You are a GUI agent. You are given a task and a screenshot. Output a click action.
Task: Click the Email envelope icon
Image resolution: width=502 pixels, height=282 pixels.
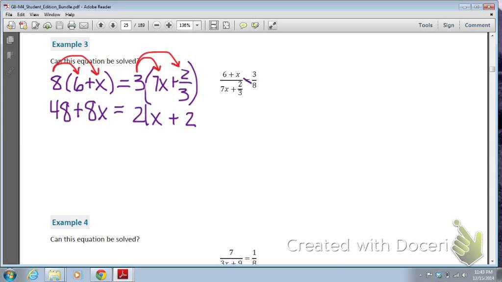pyautogui.click(x=84, y=25)
